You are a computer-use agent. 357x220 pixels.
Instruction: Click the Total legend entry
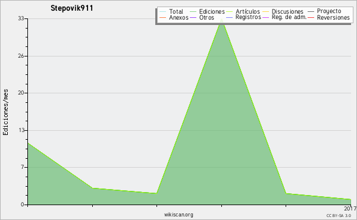pyautogui.click(x=171, y=11)
